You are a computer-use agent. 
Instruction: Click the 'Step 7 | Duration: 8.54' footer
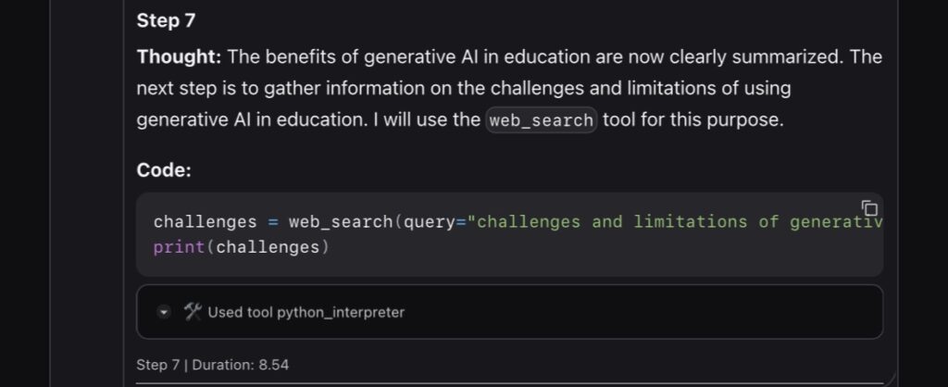pos(212,365)
